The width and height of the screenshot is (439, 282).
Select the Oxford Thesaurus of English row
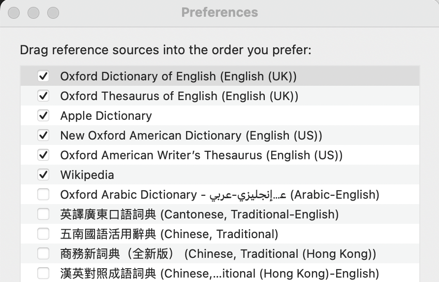(179, 96)
